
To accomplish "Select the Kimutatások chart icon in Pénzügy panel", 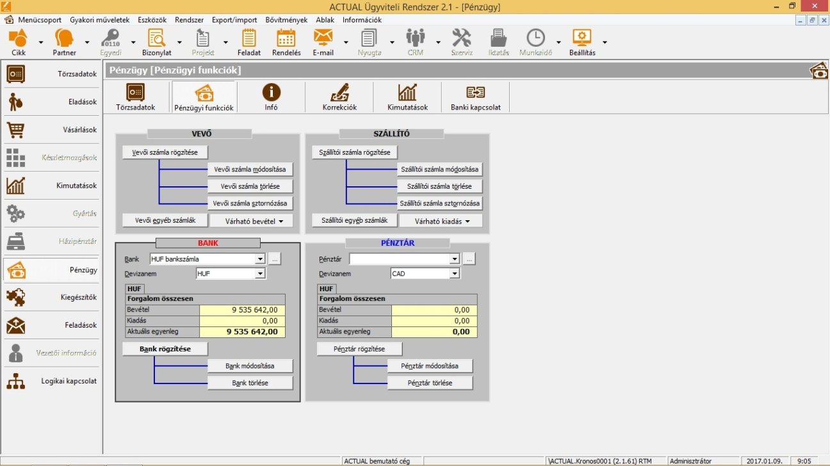I will [x=407, y=93].
